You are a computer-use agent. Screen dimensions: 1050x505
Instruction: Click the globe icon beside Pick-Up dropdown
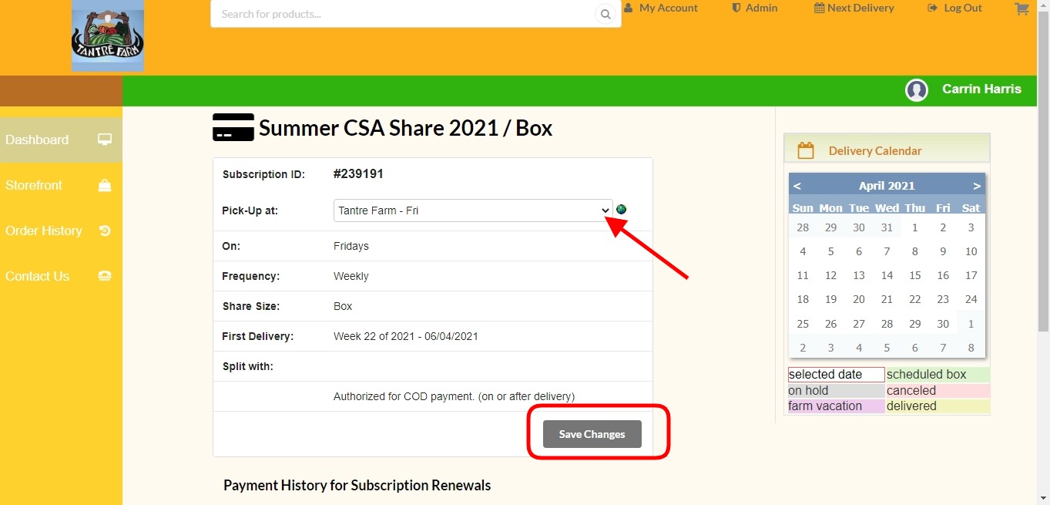coord(622,210)
